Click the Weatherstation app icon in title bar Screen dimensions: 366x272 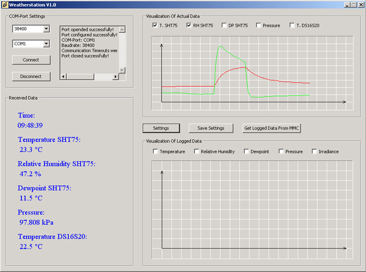point(5,5)
